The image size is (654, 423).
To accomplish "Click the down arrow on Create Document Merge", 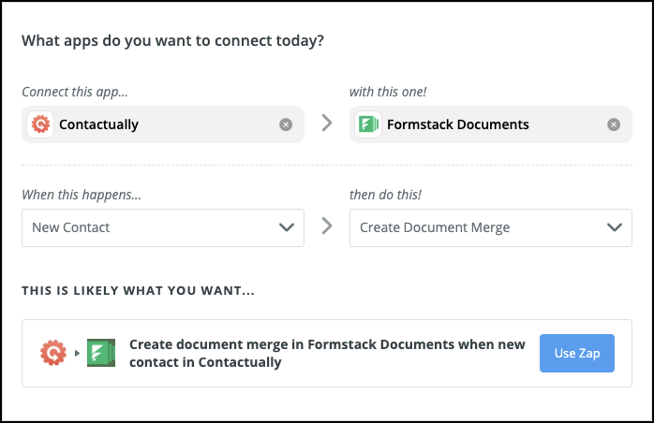I will tap(615, 227).
